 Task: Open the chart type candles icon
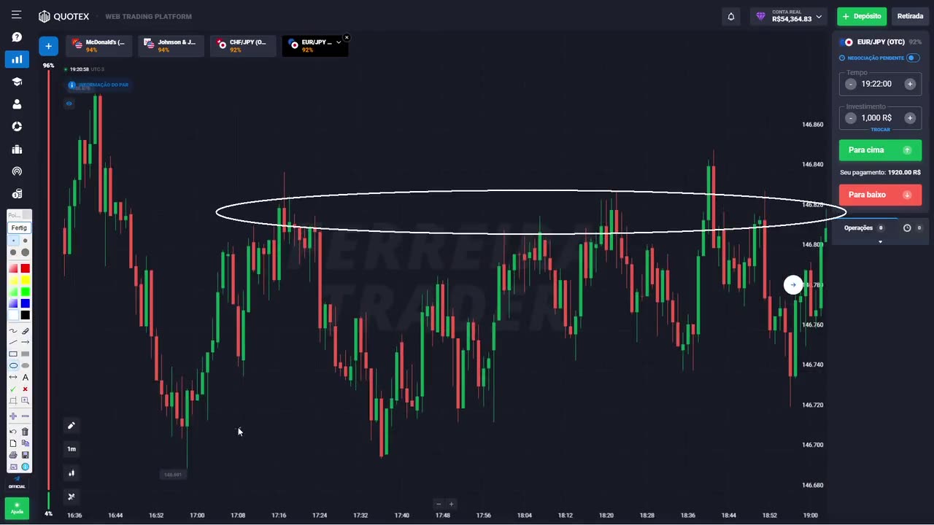72,473
